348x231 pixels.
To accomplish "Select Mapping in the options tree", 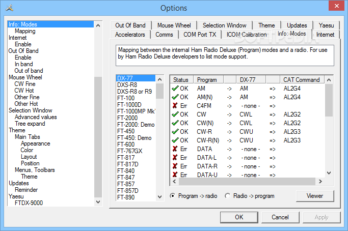I will point(25,31).
